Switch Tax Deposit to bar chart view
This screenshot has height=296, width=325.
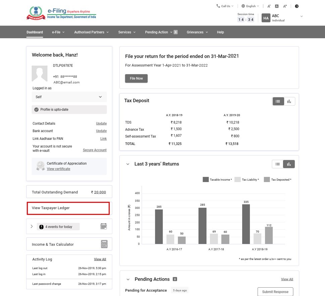coord(289,101)
